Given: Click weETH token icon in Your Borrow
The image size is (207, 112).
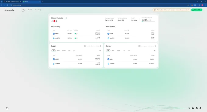Looking at the screenshot, I should tap(108, 38).
